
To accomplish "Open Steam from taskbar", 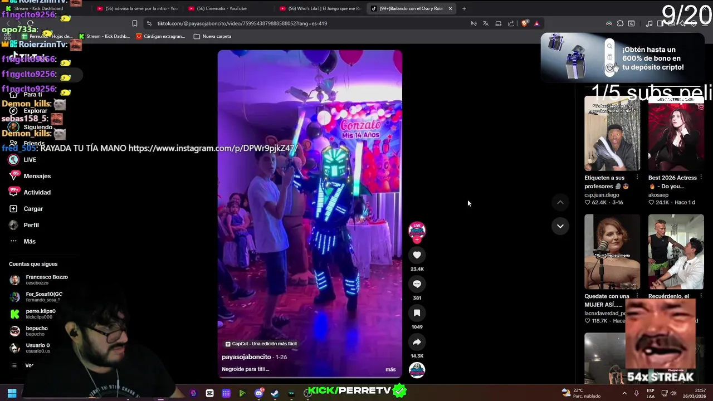I will pyautogui.click(x=275, y=393).
